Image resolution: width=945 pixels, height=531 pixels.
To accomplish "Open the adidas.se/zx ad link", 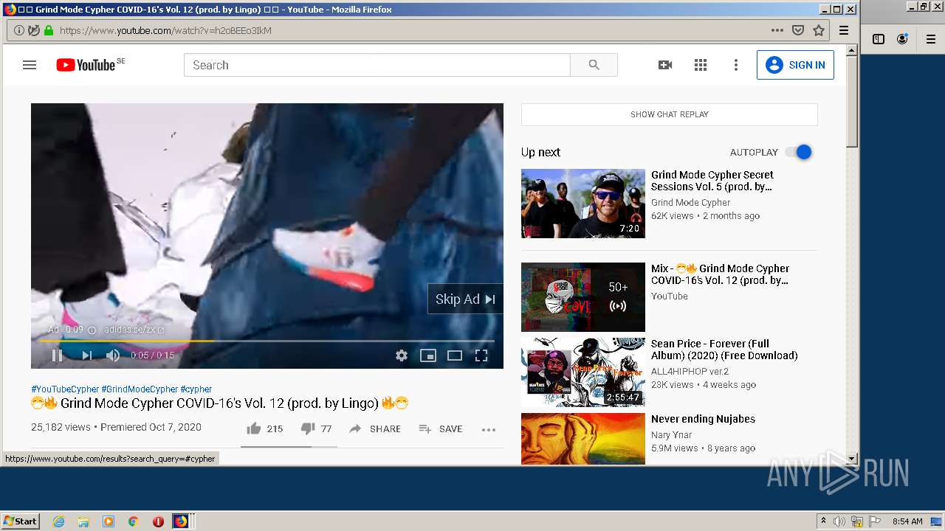I will click(x=134, y=330).
